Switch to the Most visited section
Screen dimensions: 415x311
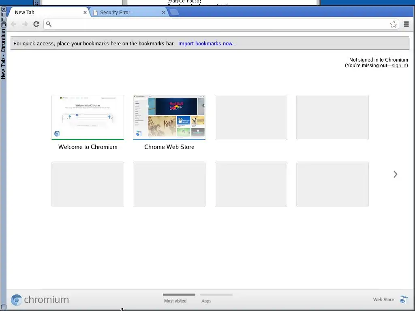(179, 298)
